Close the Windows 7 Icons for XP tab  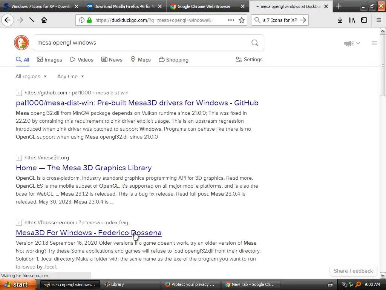click(77, 6)
